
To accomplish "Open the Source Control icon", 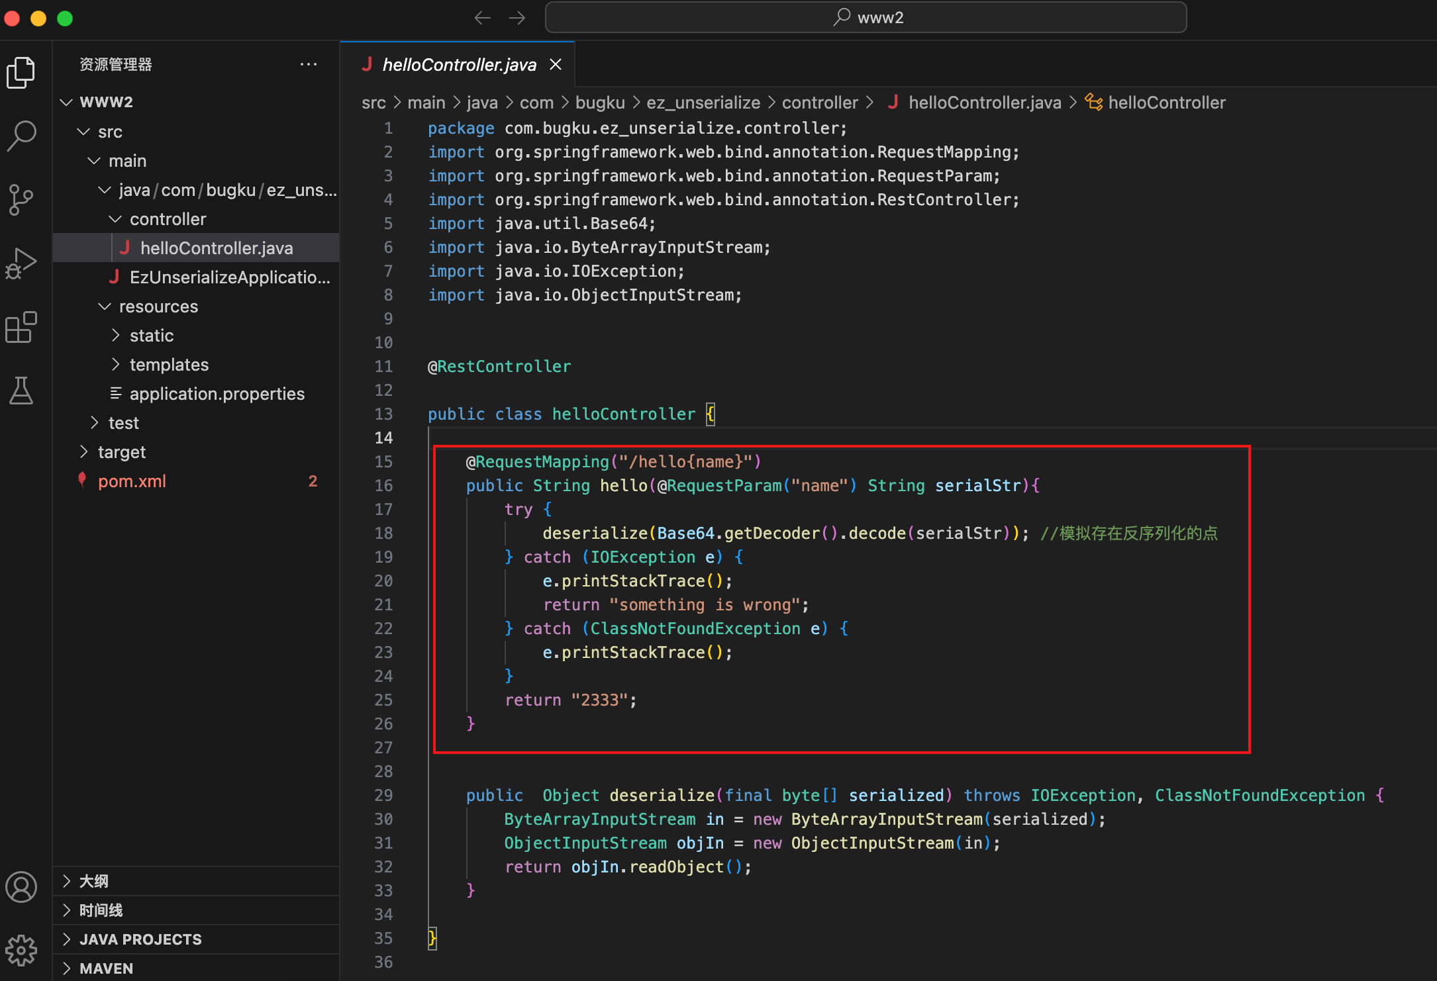I will coord(22,199).
